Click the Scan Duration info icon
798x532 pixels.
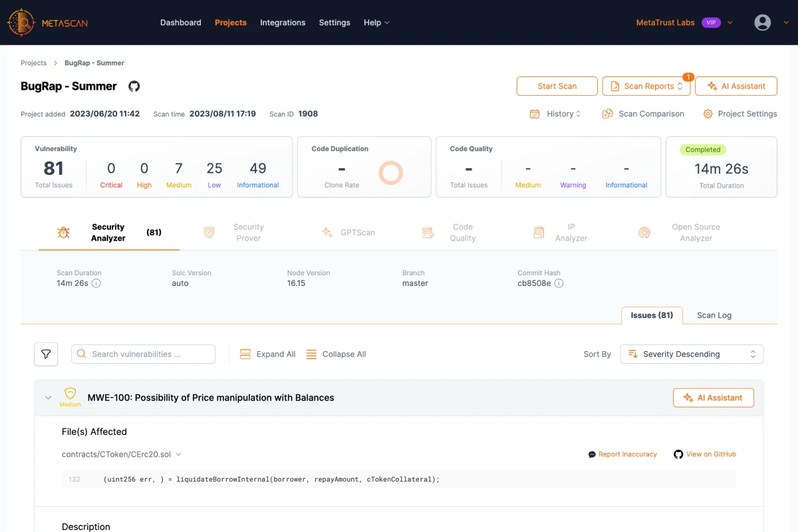96,283
